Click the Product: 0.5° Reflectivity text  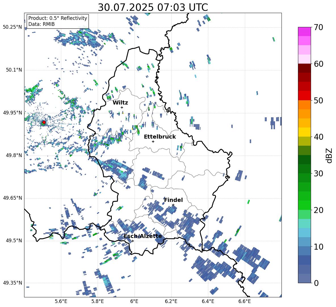[x=58, y=18]
